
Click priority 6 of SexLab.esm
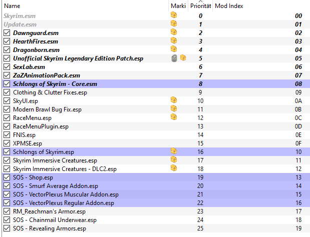point(200,66)
